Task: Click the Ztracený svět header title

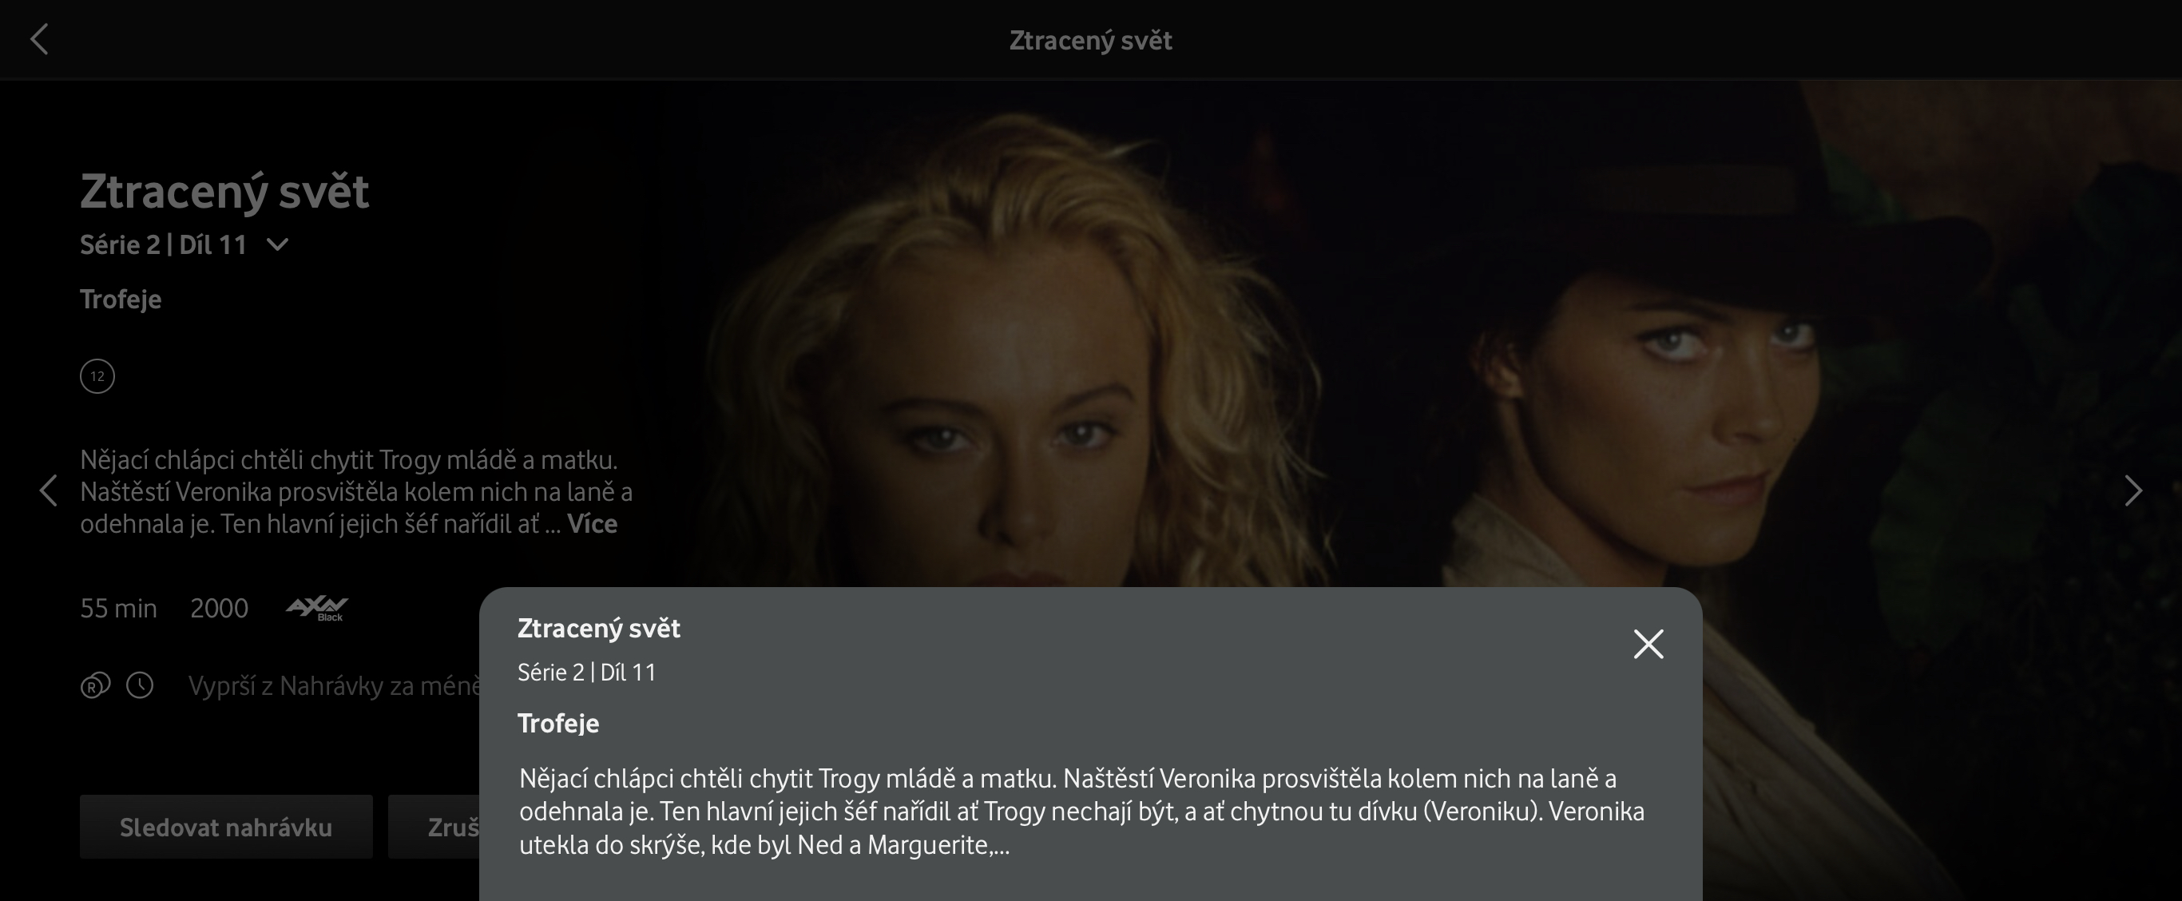Action: point(1091,40)
